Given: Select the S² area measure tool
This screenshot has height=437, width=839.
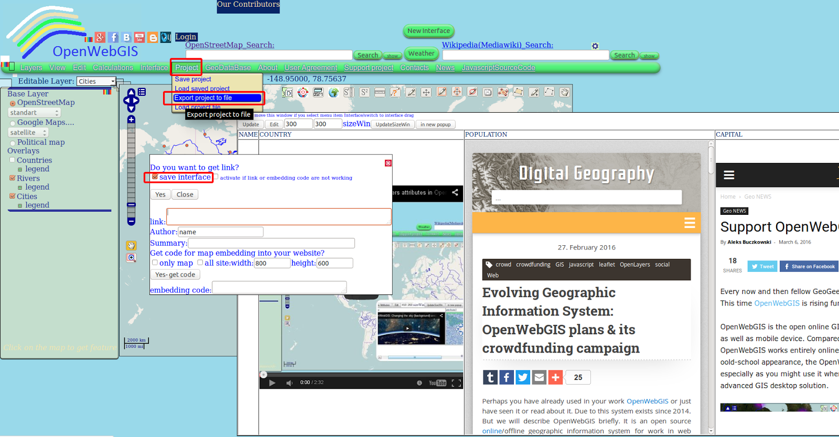Looking at the screenshot, I should coord(364,93).
